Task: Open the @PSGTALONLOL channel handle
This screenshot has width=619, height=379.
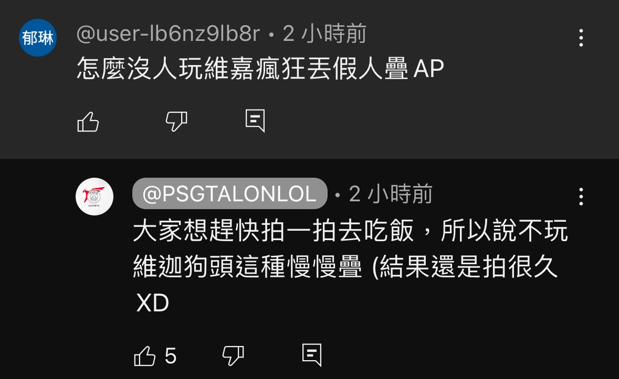Action: (x=230, y=193)
